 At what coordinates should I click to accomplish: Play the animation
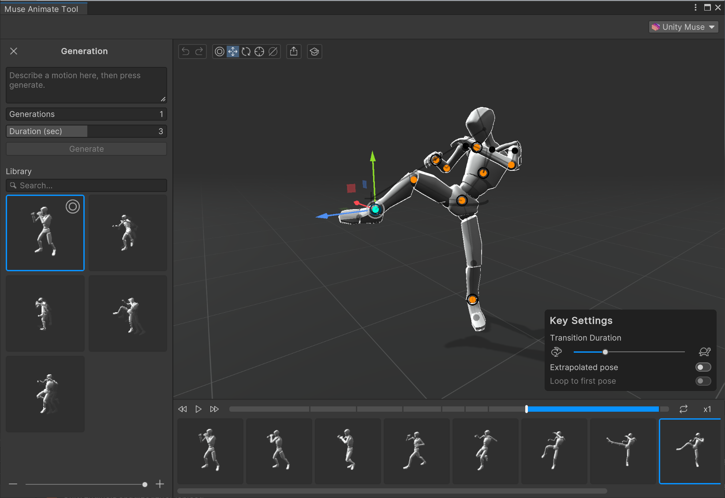(x=198, y=409)
